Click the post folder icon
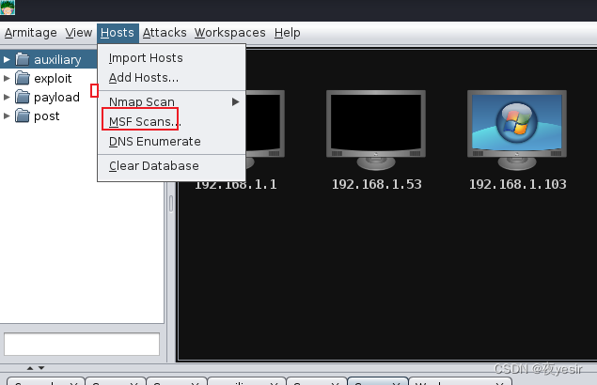Screen dimensions: 597x385 [x=23, y=115]
